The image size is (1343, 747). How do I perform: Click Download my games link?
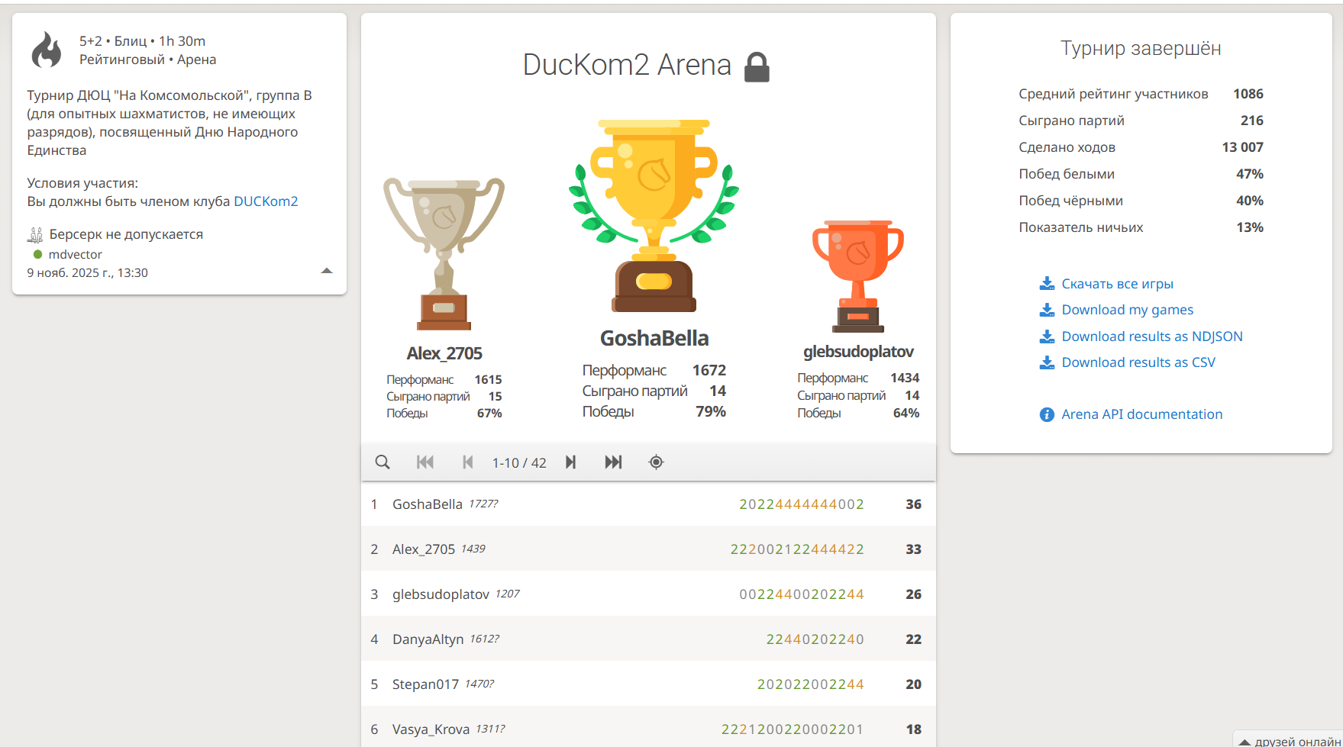coord(1127,310)
